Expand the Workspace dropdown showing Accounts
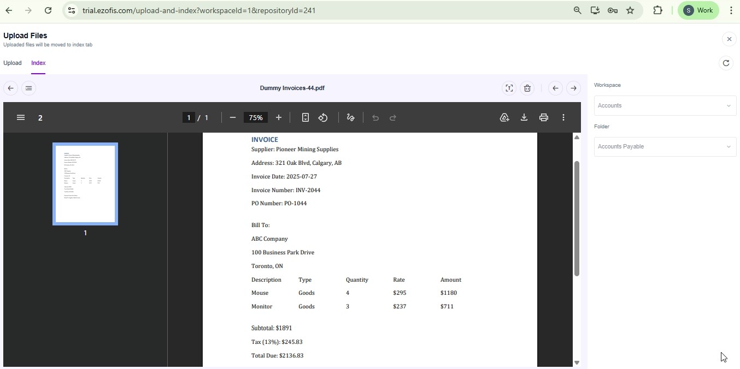Screen dimensions: 740x369 point(665,106)
